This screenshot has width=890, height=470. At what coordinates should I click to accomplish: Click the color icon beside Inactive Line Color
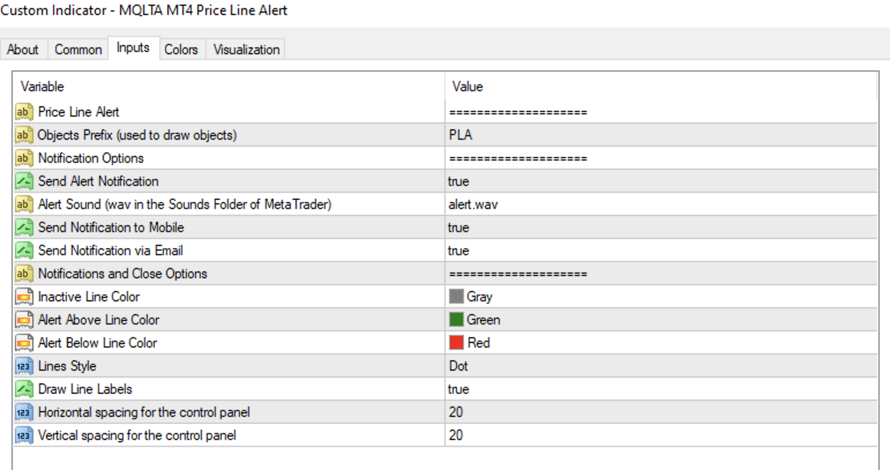[x=24, y=296]
